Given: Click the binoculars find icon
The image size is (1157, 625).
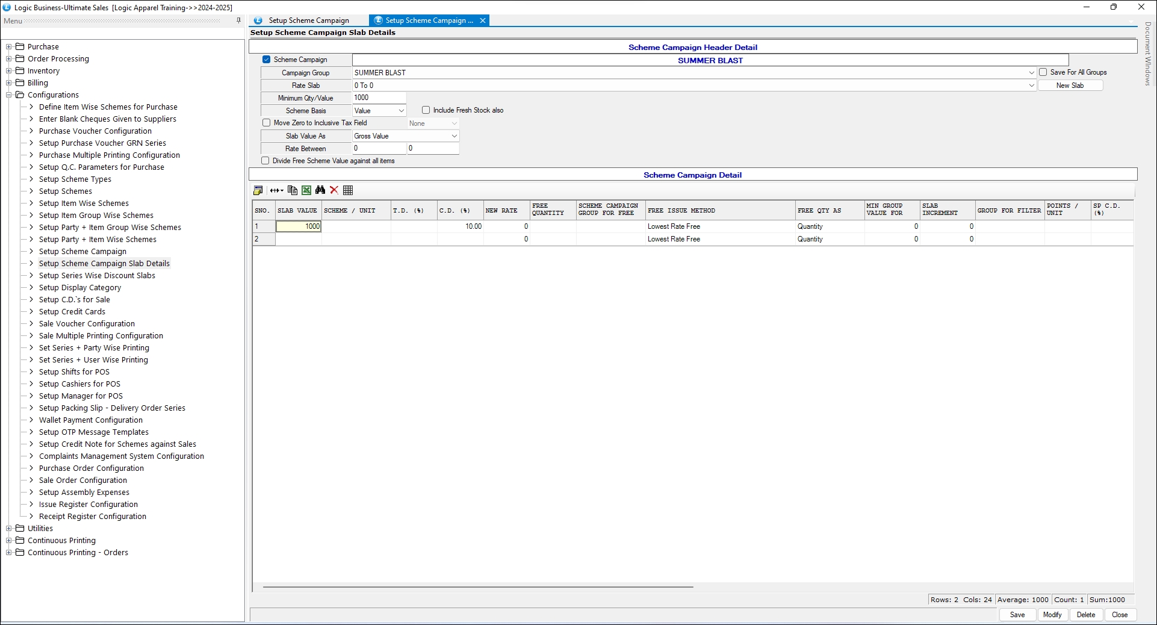Looking at the screenshot, I should [x=320, y=190].
